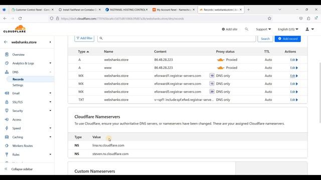Click Proxied cloud icon on webshanks.store A record

[221, 60]
